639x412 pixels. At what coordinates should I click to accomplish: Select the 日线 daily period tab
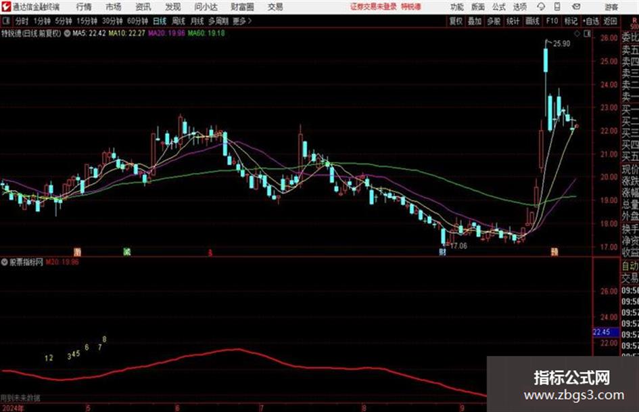point(160,21)
